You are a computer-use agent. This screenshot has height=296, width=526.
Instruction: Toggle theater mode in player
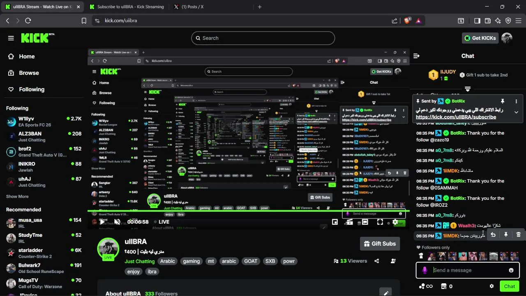click(365, 222)
